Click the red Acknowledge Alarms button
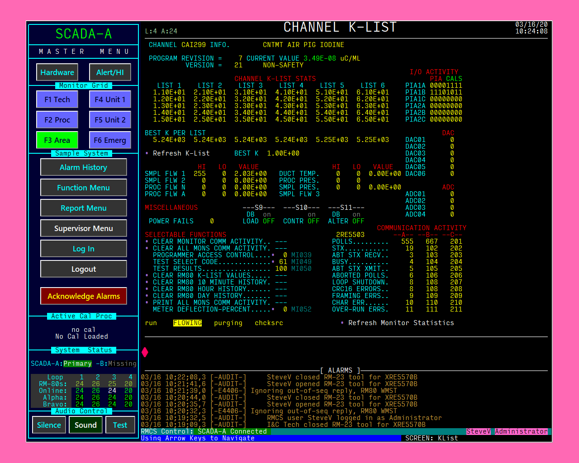The image size is (579, 463). [x=84, y=296]
